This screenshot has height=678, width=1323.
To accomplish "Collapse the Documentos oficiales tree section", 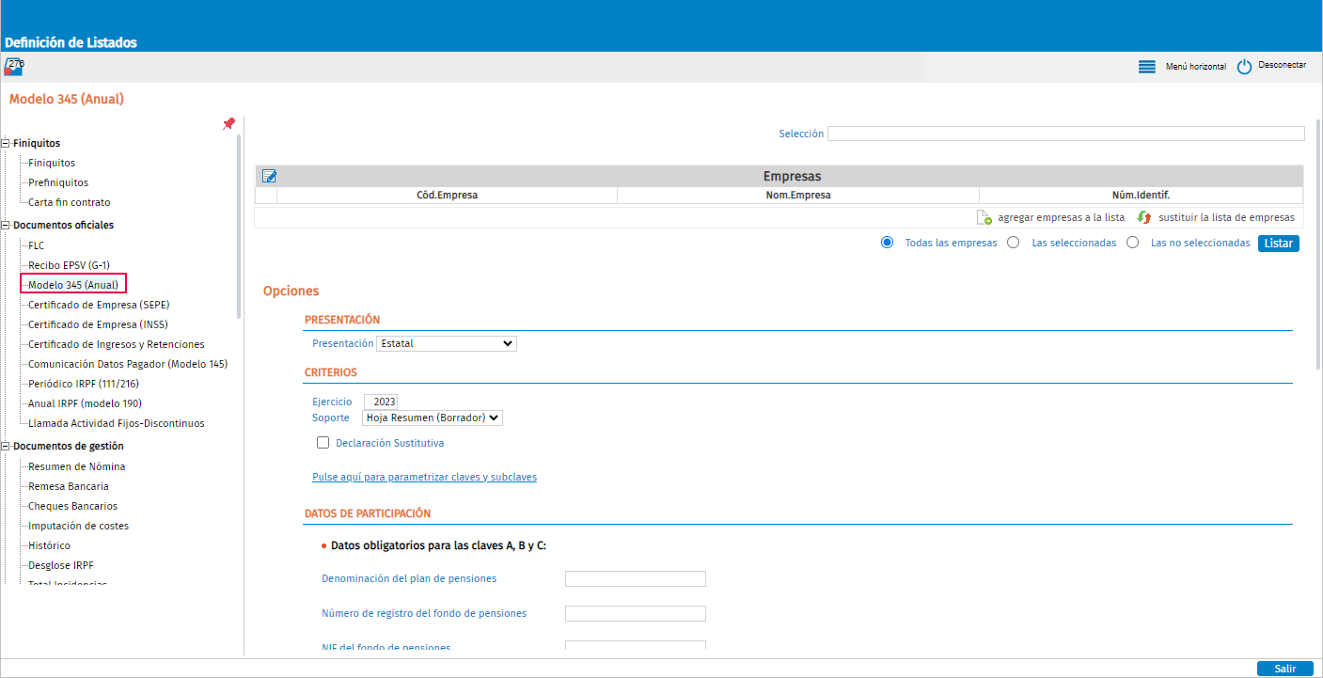I will [x=6, y=226].
